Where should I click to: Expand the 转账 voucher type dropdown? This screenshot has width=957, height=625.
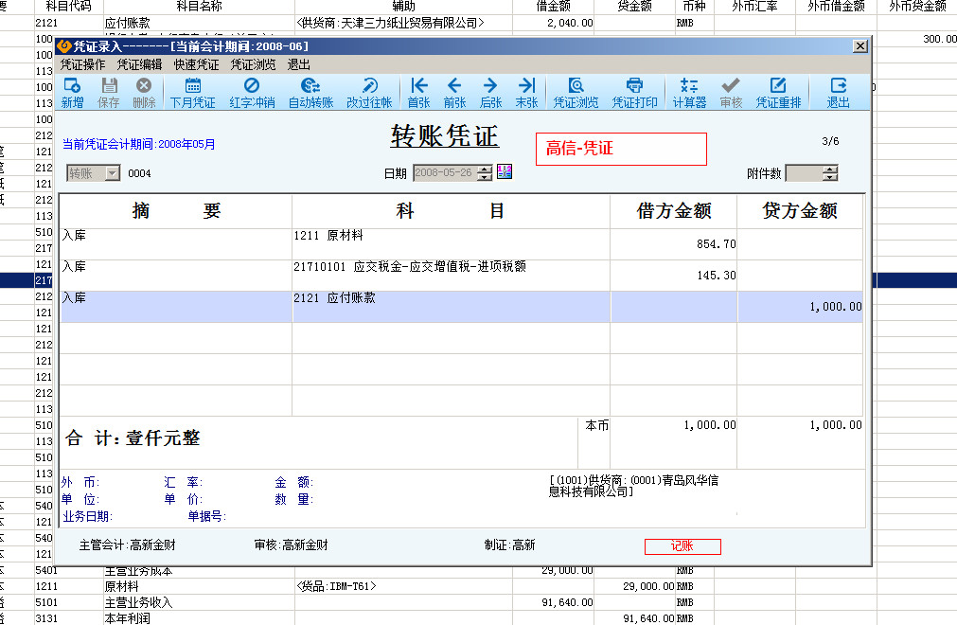[x=112, y=173]
